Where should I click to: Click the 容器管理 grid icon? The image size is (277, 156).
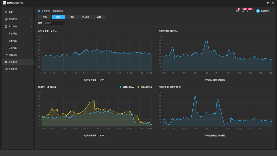click(6, 19)
